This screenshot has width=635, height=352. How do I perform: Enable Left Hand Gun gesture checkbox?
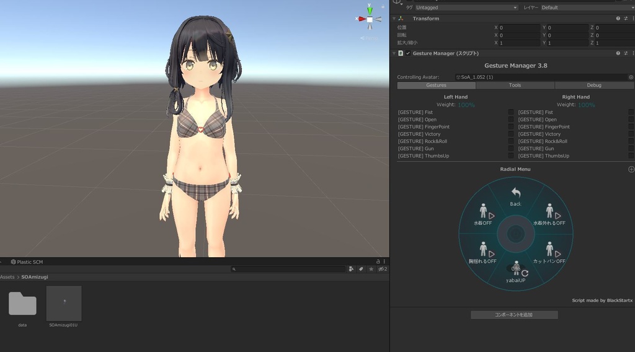[x=511, y=149]
